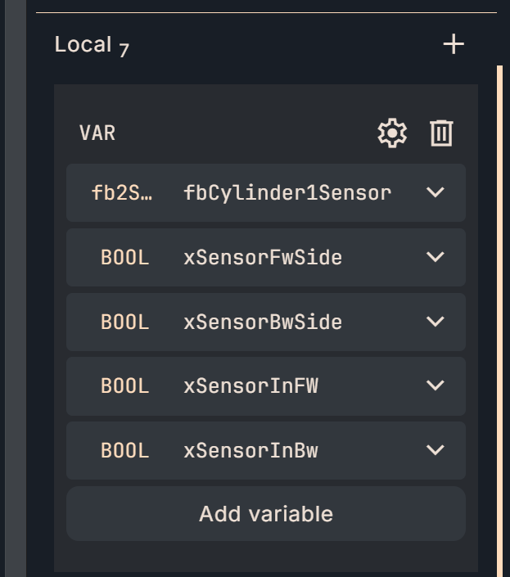Screen dimensions: 510x577
Task: Expand the fbCylinder1Sensor variable row
Action: tap(436, 193)
